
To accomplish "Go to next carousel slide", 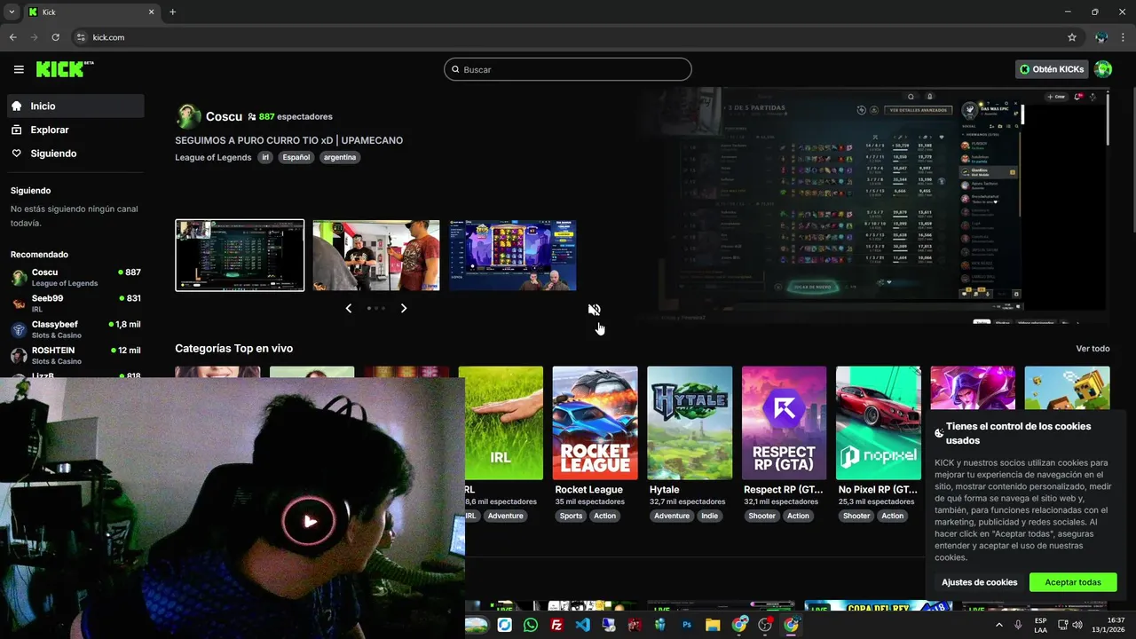I will coord(404,308).
